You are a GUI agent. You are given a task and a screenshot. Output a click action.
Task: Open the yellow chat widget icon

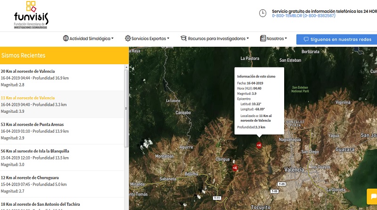(372, 196)
